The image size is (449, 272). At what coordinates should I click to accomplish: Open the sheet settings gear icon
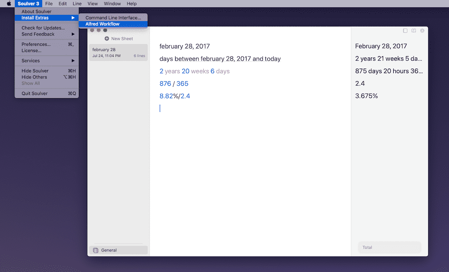tap(423, 31)
